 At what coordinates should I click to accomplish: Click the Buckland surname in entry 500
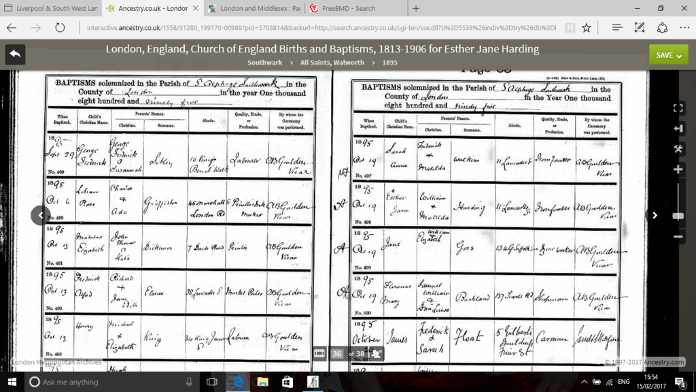coord(472,297)
